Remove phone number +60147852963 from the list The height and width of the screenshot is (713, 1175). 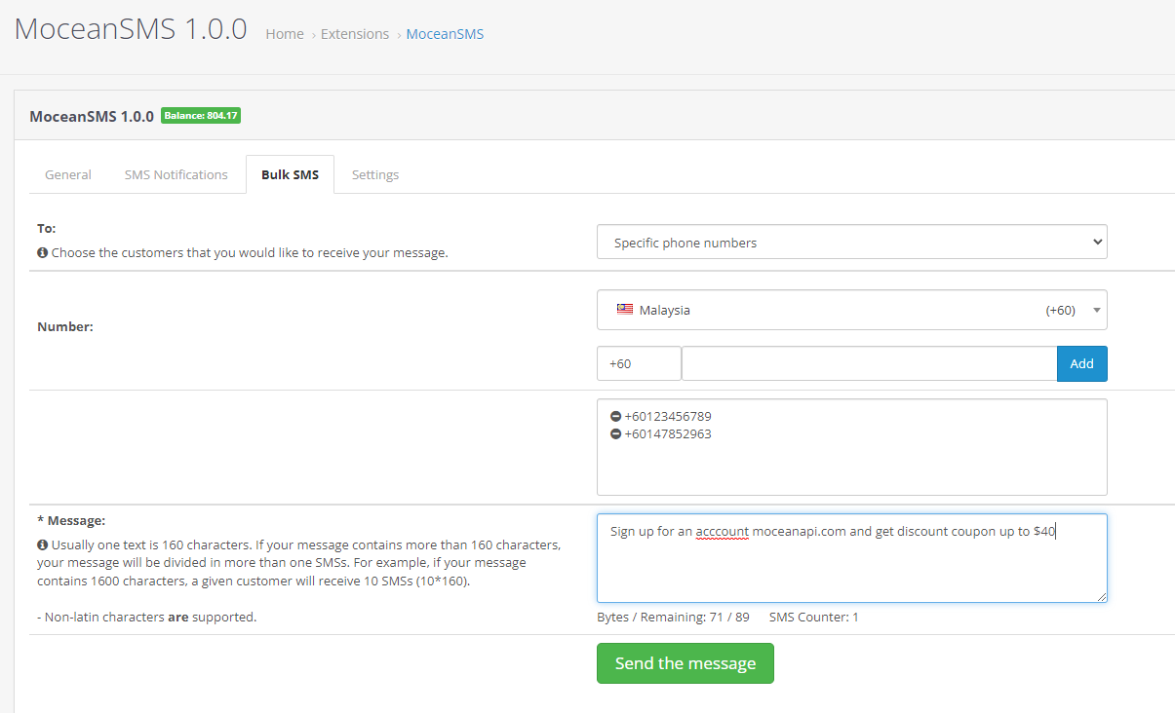tap(614, 433)
